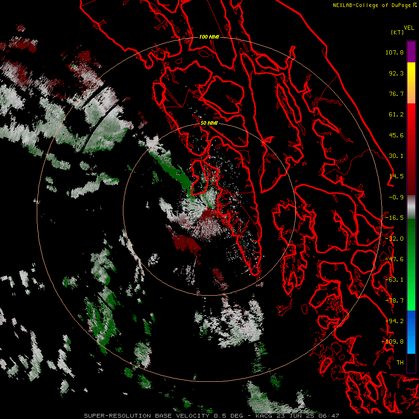Click the 76.7 legend value
This screenshot has height=419, width=419.
[x=396, y=94]
